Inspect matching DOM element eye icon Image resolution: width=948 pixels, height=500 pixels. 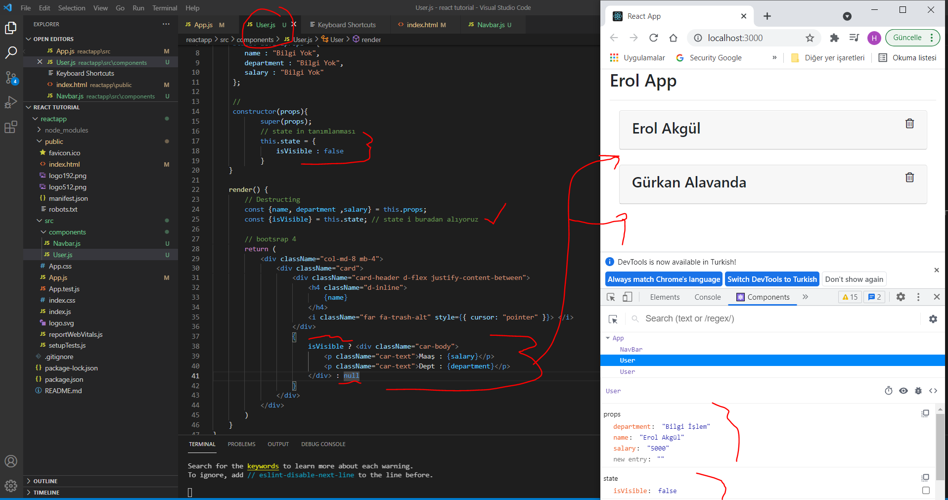pos(903,391)
